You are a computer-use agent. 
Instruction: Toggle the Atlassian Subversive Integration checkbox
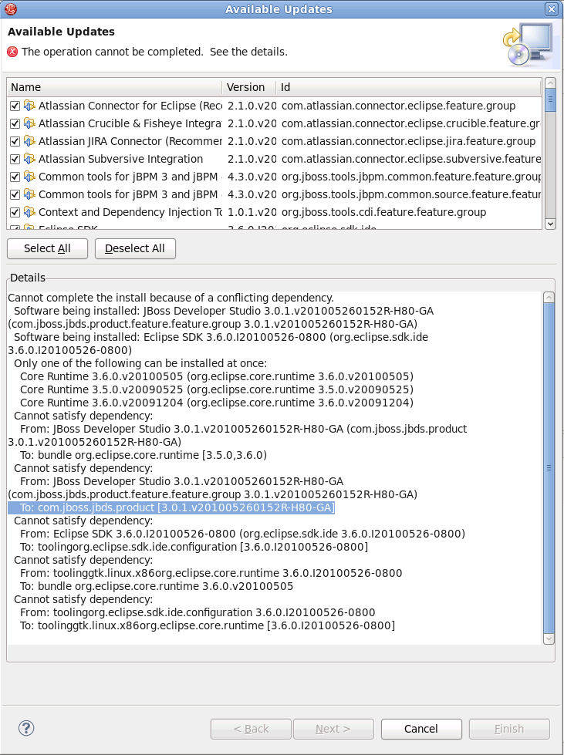click(15, 159)
